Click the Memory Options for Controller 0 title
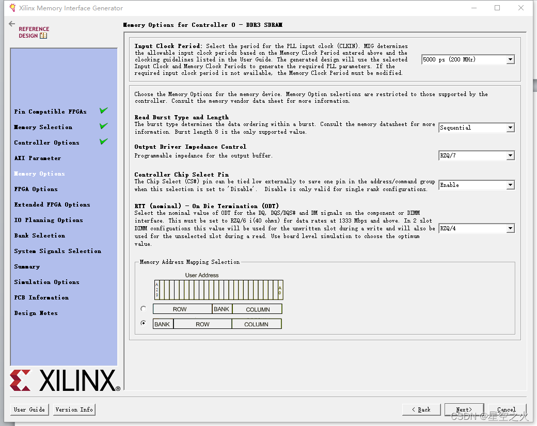 coord(203,25)
